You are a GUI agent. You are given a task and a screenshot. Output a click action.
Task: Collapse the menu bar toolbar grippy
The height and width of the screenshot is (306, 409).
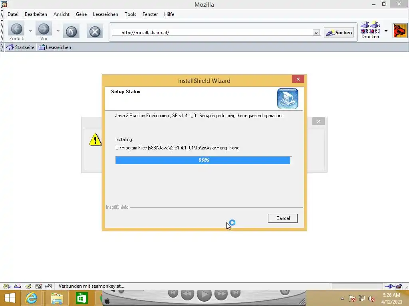pyautogui.click(x=2, y=14)
